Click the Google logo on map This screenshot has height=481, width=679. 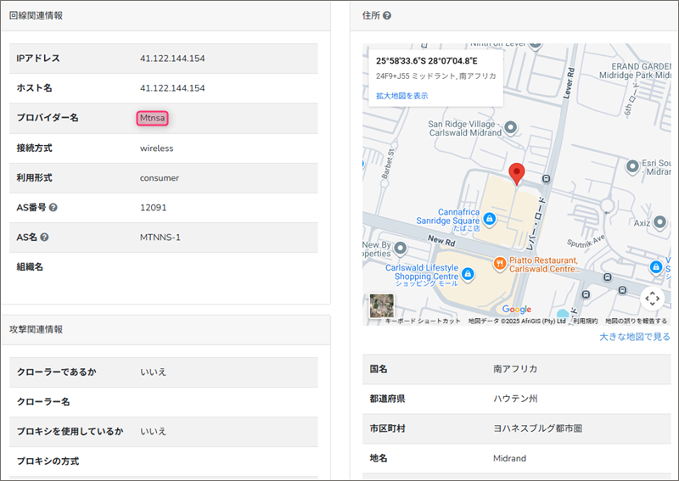(x=516, y=310)
